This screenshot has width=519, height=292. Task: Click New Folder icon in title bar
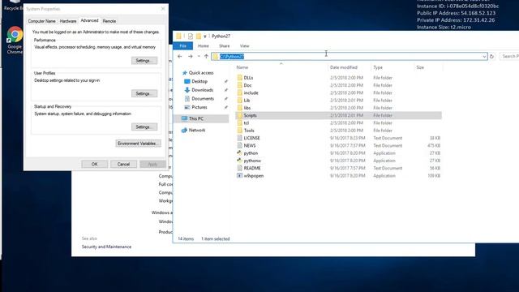(x=199, y=36)
